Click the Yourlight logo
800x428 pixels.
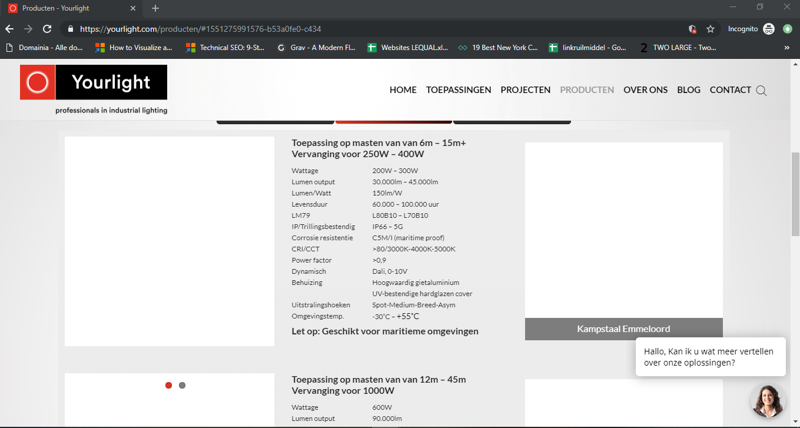coord(94,89)
